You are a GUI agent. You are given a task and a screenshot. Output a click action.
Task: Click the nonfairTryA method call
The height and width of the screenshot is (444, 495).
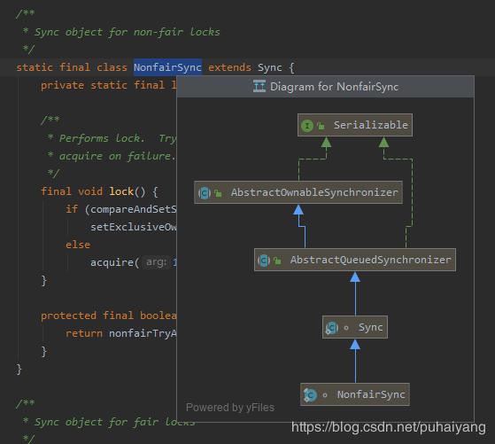(143, 333)
